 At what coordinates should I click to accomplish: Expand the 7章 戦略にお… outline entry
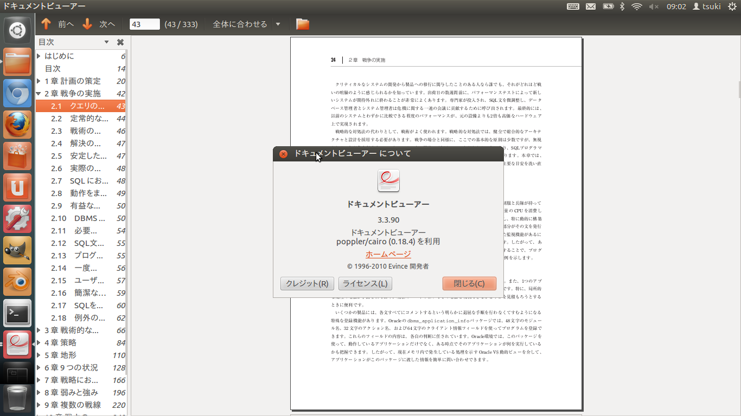click(39, 380)
